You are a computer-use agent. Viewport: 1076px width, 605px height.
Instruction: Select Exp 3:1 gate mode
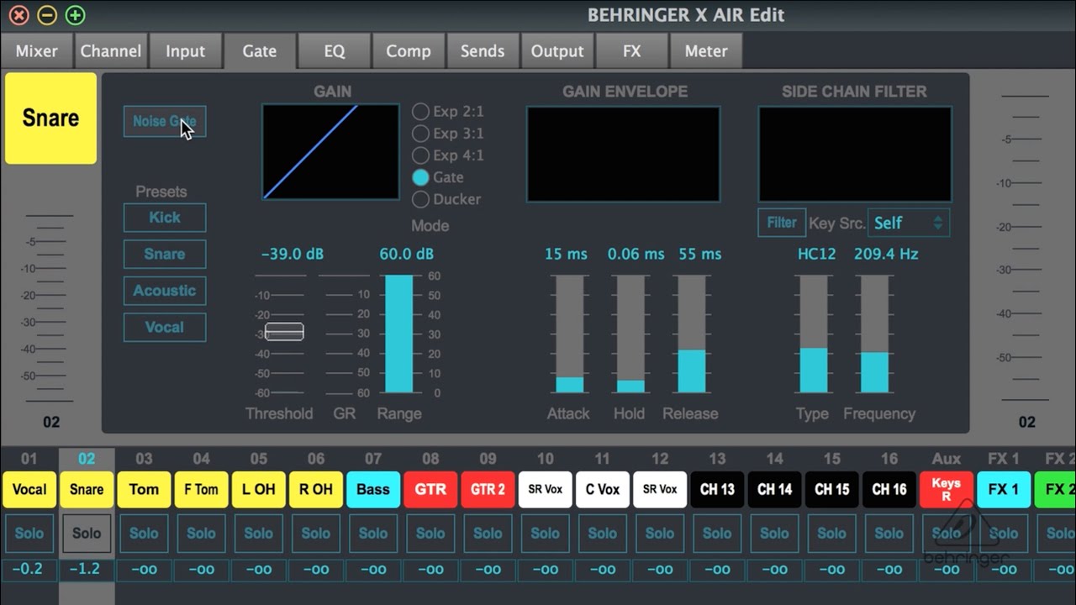[x=420, y=134]
